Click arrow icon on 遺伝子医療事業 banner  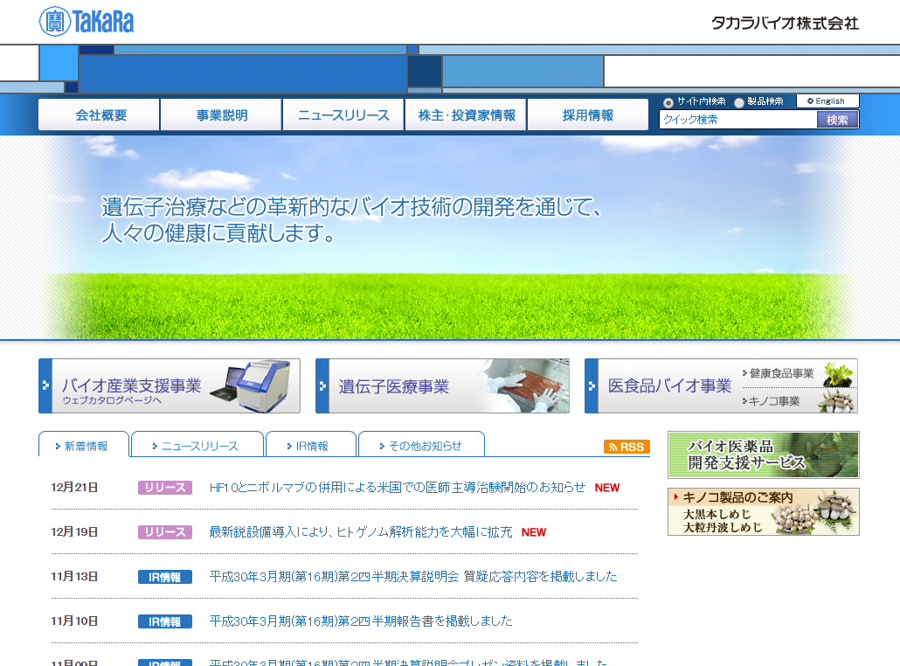(322, 385)
